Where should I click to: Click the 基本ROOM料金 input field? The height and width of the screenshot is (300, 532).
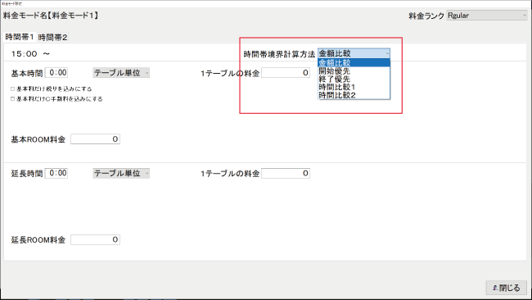[x=95, y=139]
